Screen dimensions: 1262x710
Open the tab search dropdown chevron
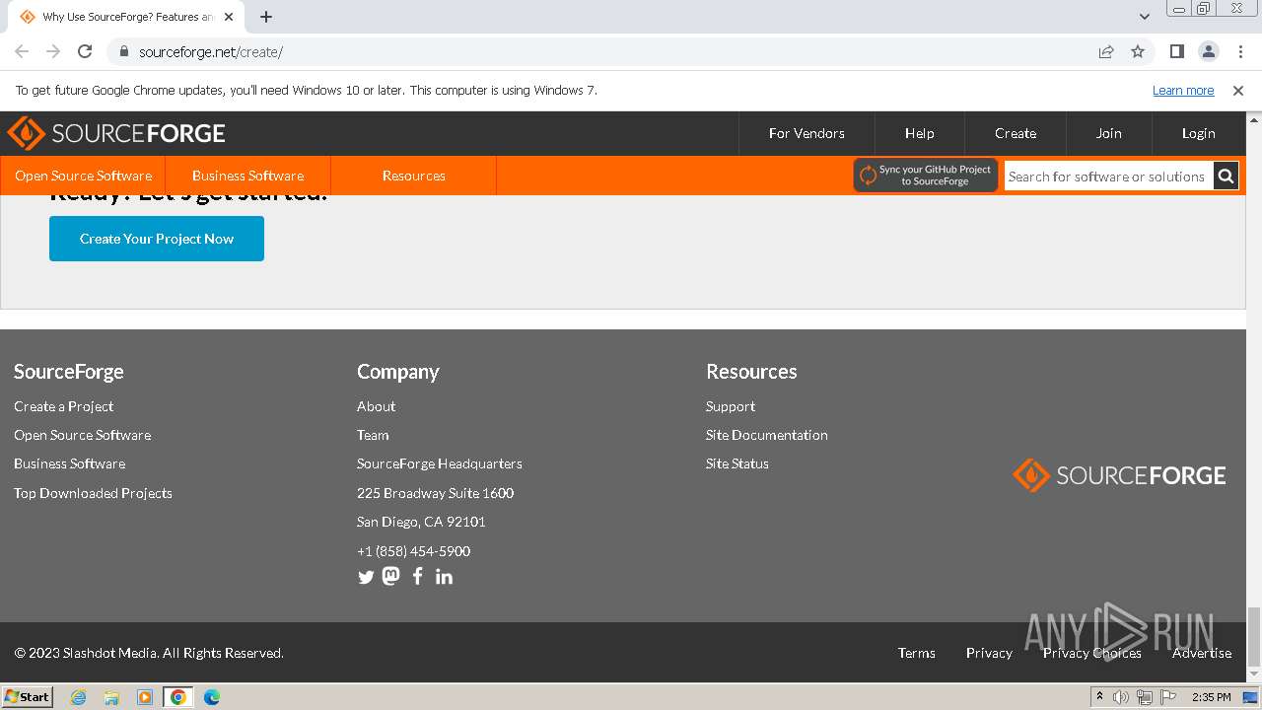pos(1144,17)
